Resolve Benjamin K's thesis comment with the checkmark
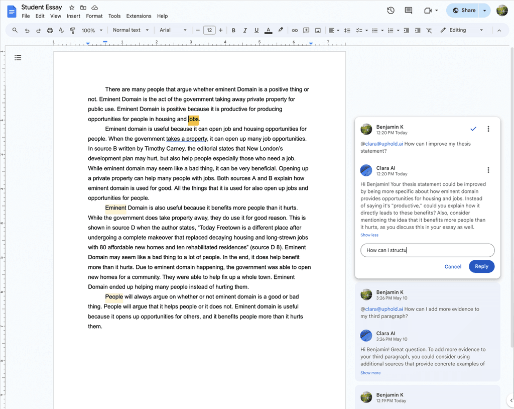 [473, 129]
